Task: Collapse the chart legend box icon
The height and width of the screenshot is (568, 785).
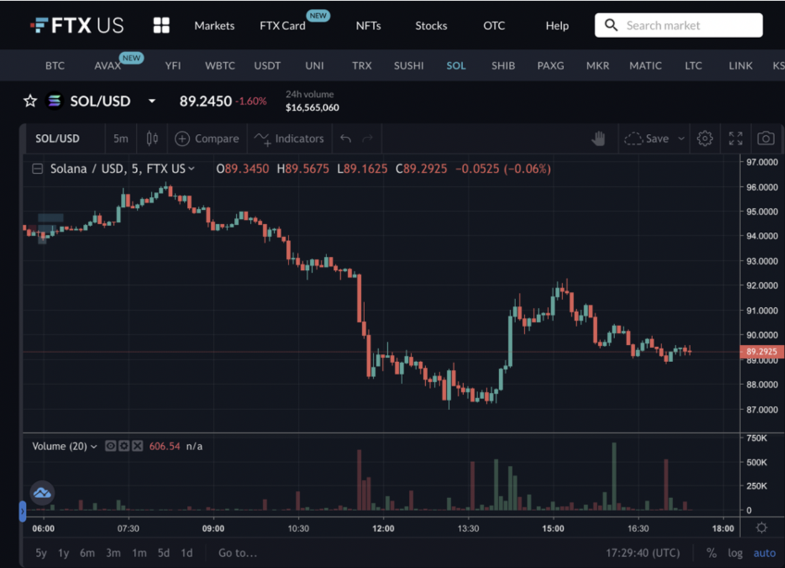Action: point(38,169)
